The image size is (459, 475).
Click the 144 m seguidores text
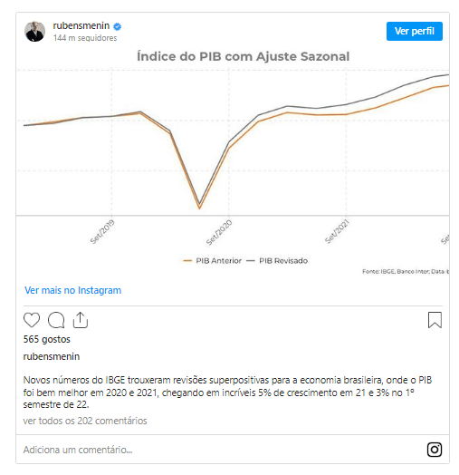pos(85,38)
